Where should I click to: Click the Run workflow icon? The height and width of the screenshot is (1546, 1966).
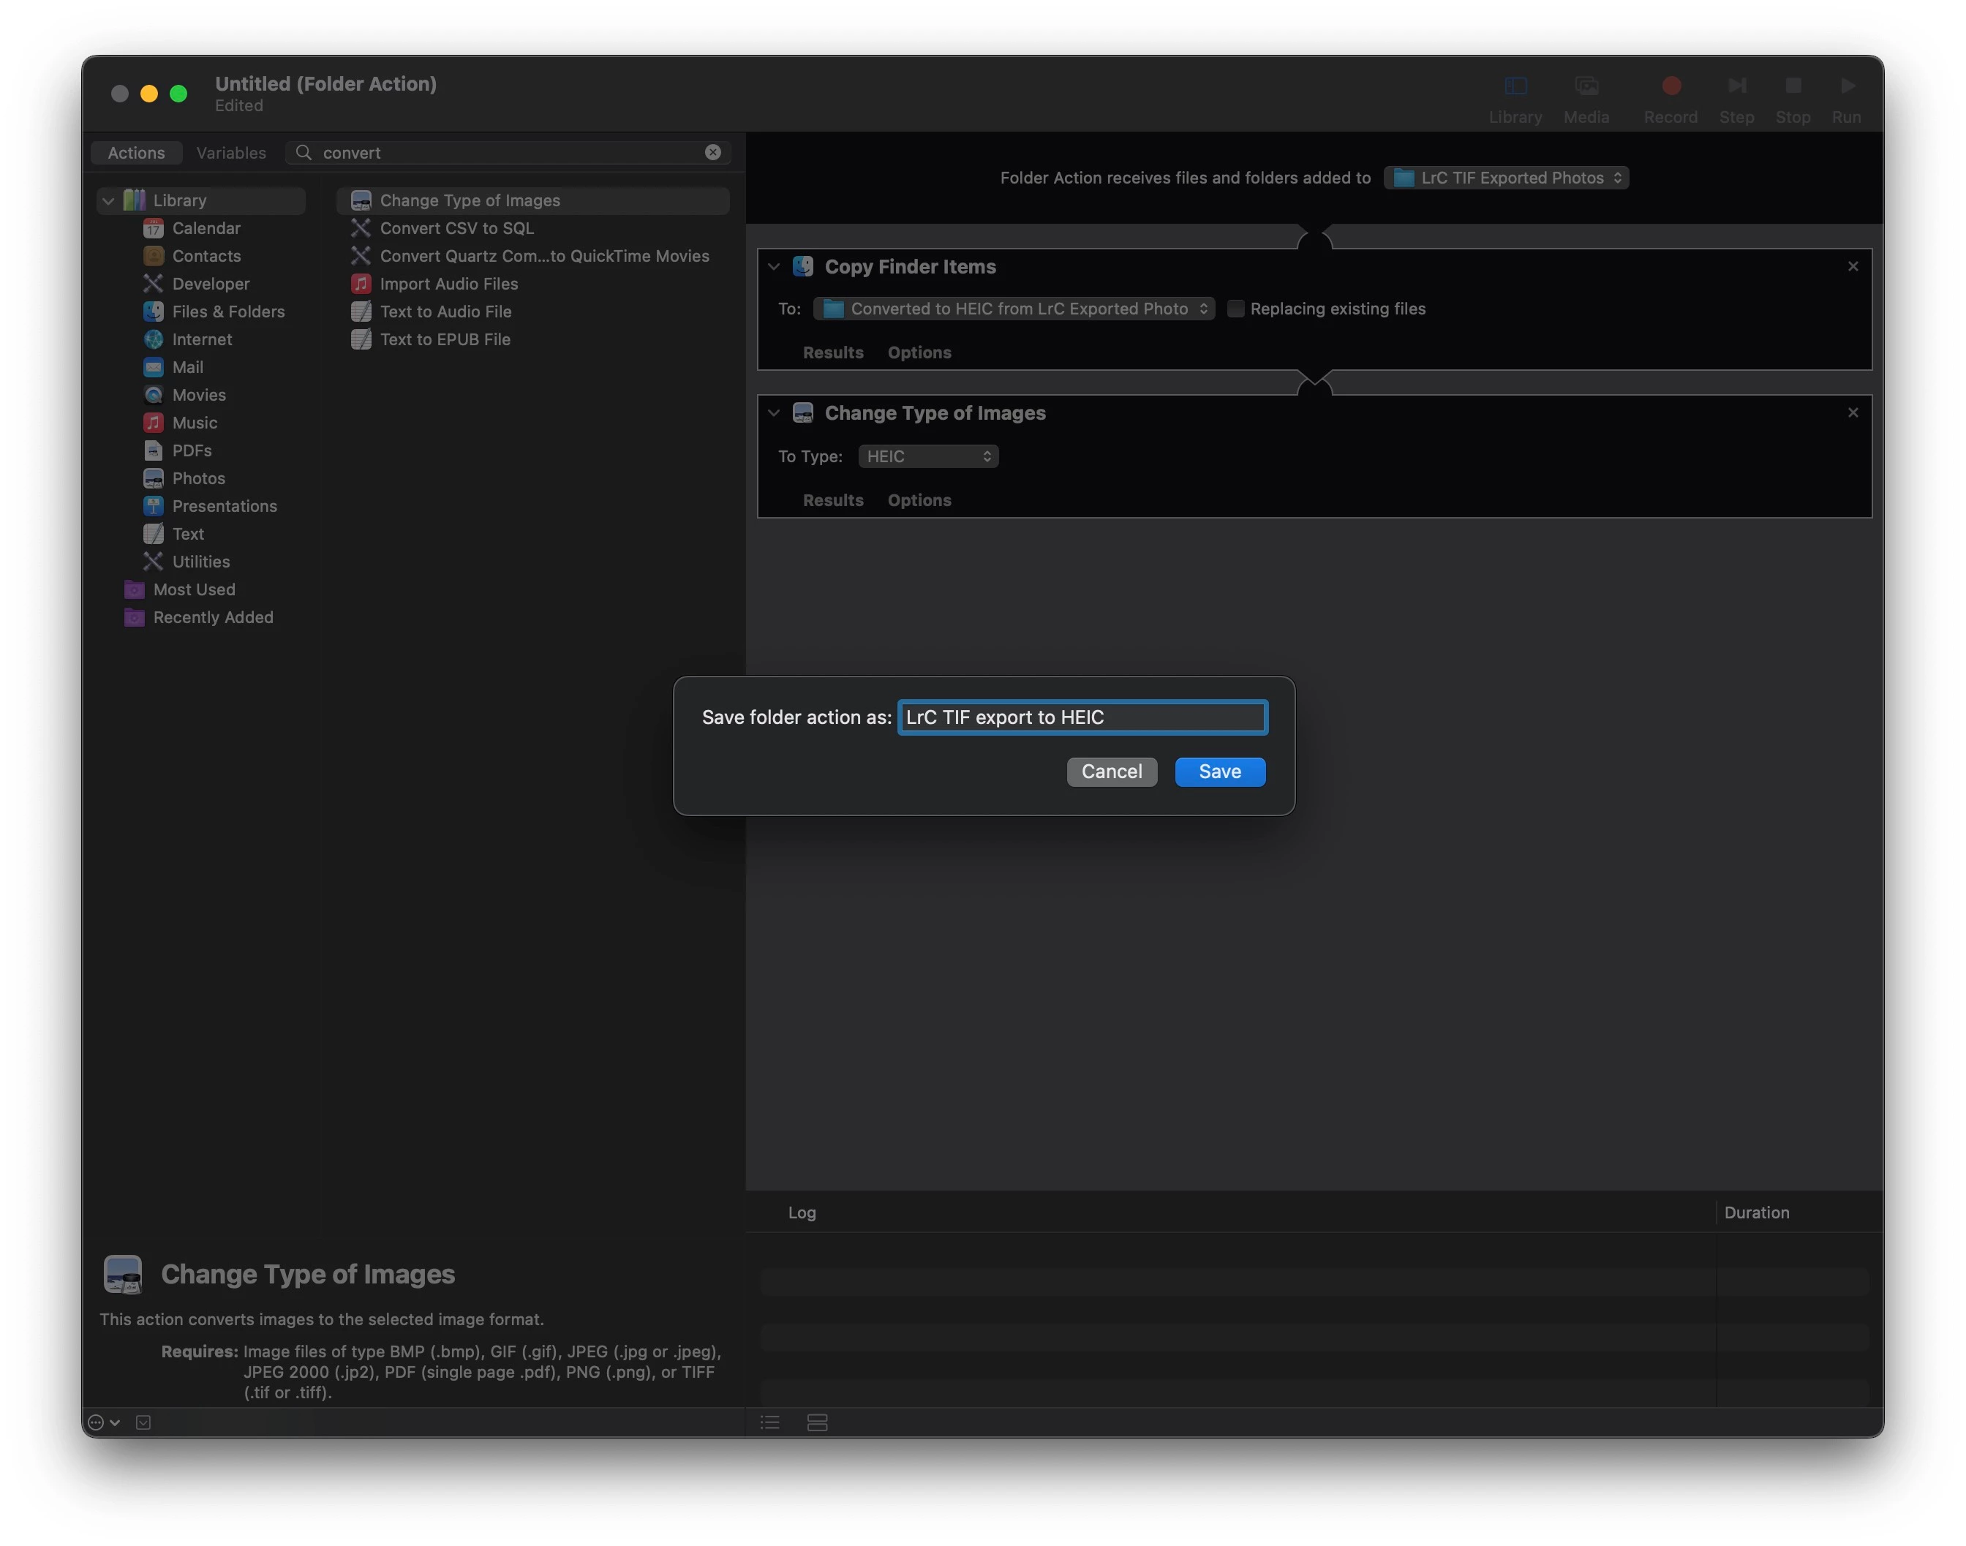coord(1847,86)
